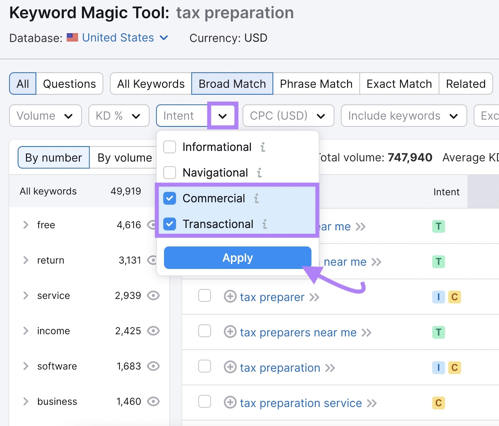Expand the return keyword group
This screenshot has height=426, width=499.
(x=25, y=260)
